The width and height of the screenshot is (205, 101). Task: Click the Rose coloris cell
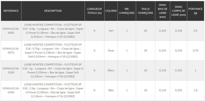pos(111,51)
